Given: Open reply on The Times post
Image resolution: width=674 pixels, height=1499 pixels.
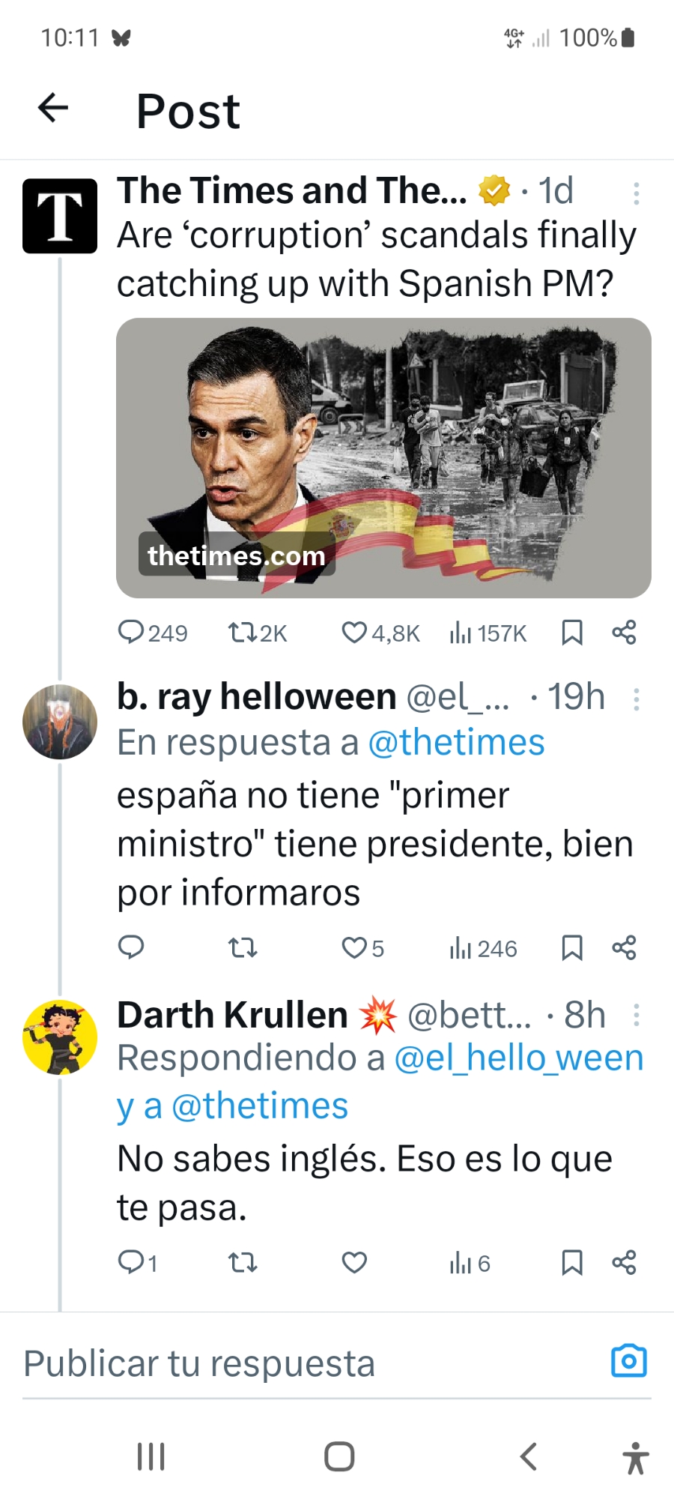Looking at the screenshot, I should pos(131,633).
